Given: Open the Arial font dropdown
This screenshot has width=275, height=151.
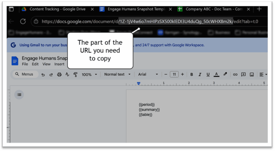Looking at the screenshot, I should (x=148, y=74).
